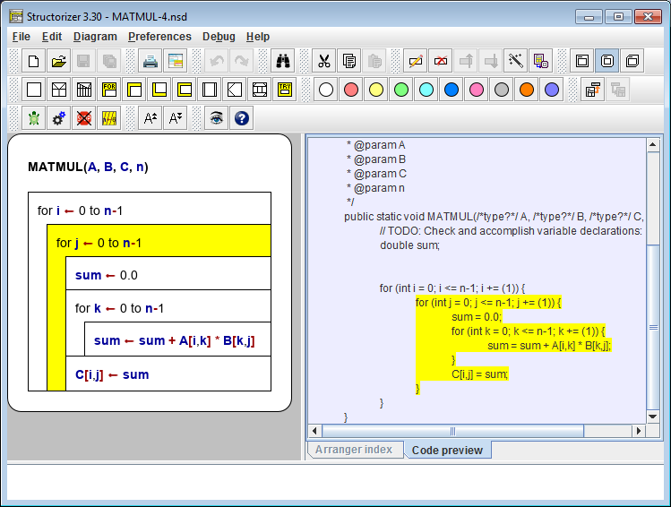The height and width of the screenshot is (507, 671).
Task: Increase font size with A-up icon
Action: pyautogui.click(x=151, y=118)
